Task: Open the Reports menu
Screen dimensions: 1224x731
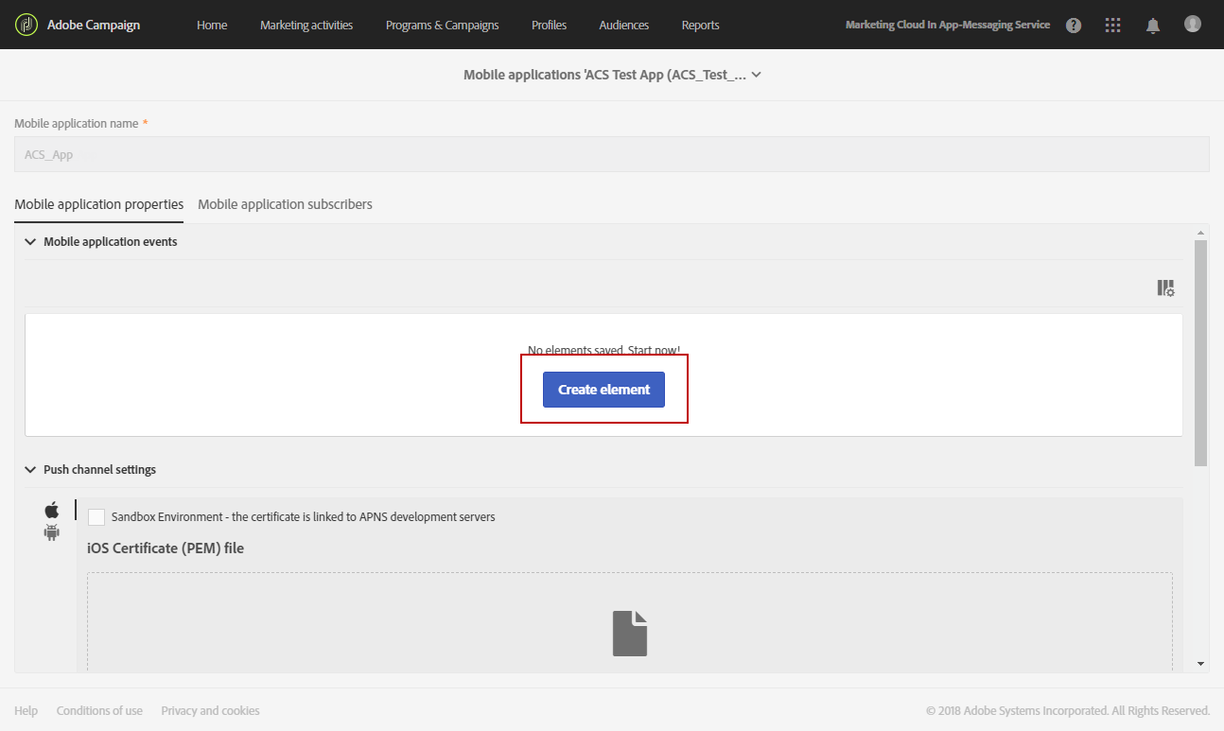Action: [x=701, y=26]
